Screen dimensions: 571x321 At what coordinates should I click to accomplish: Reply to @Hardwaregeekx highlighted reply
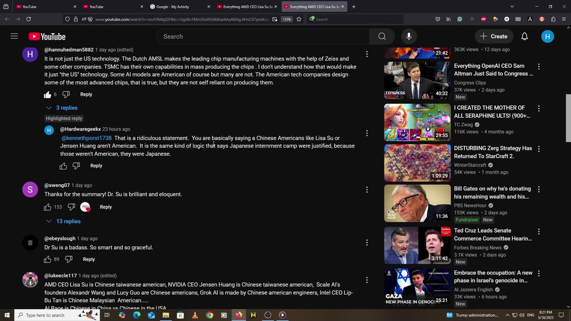[x=96, y=166]
